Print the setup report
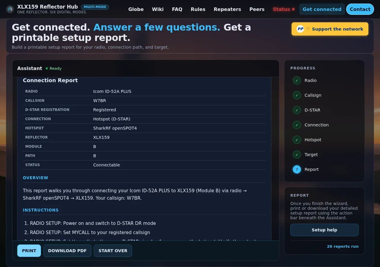The image size is (380, 267). pos(29,251)
